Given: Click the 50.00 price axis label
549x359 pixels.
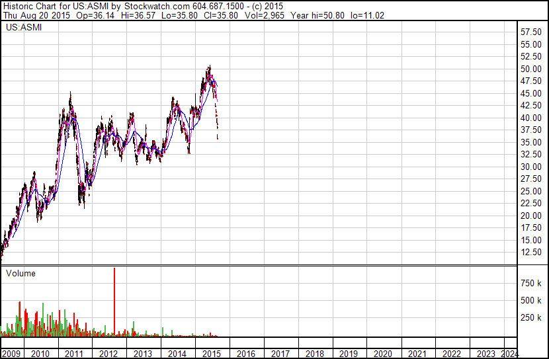Looking at the screenshot, I should (x=531, y=69).
